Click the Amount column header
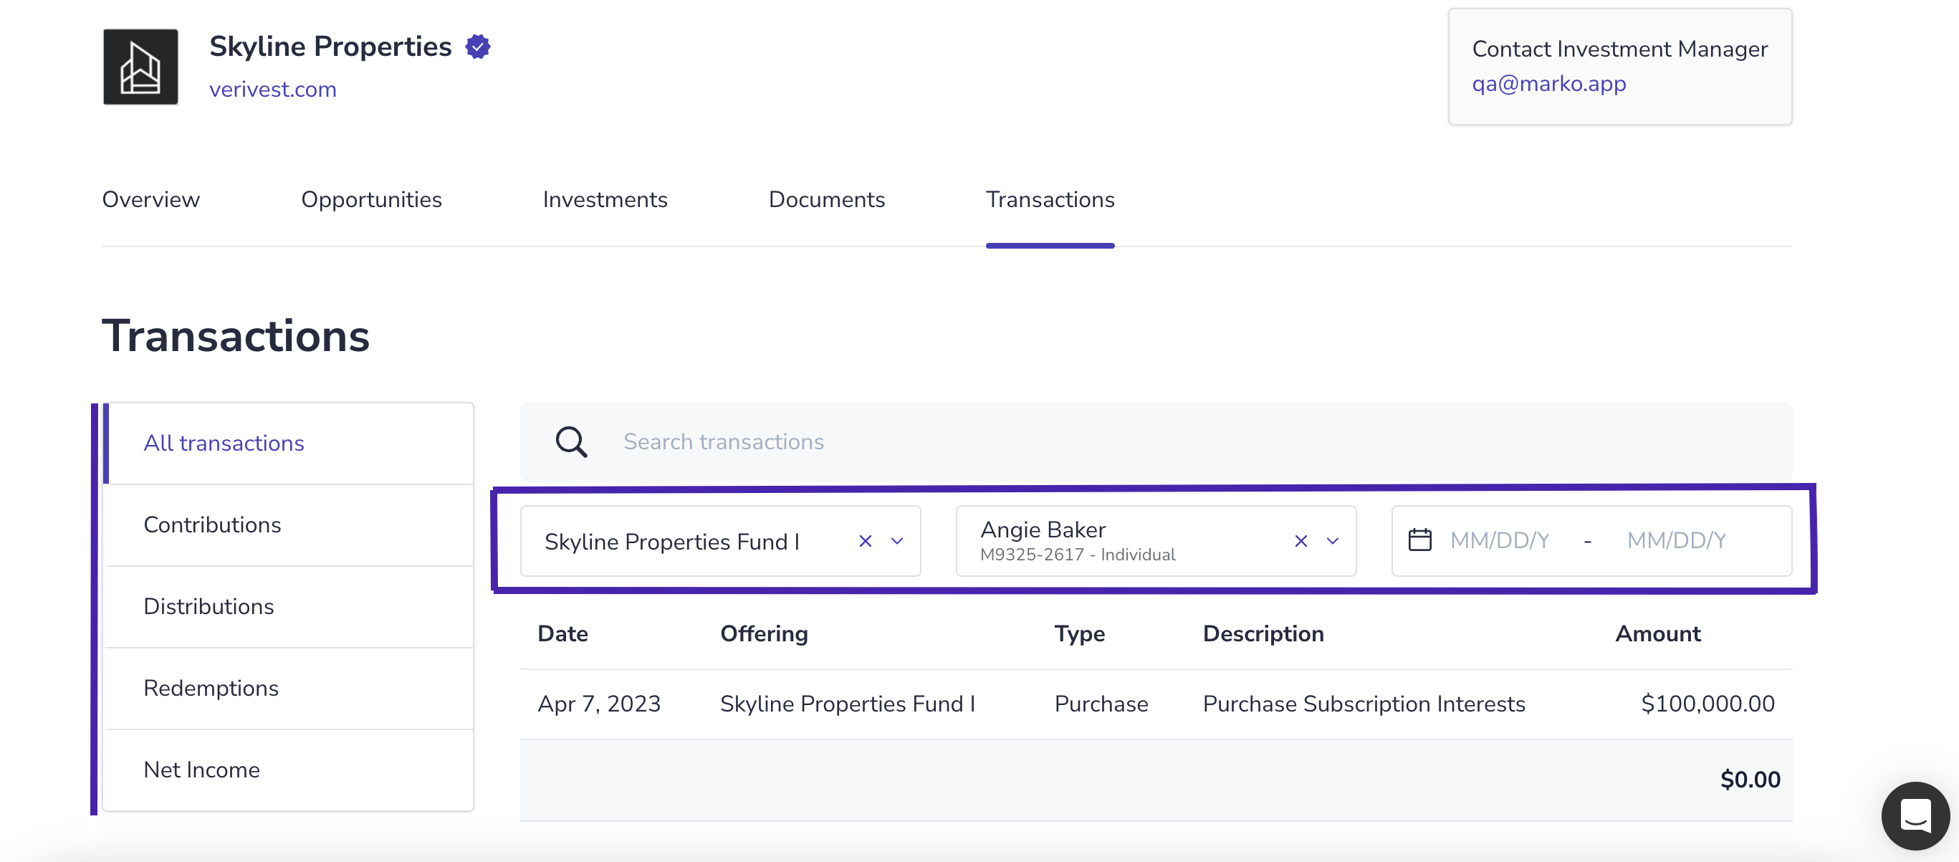1959x862 pixels. click(1658, 633)
